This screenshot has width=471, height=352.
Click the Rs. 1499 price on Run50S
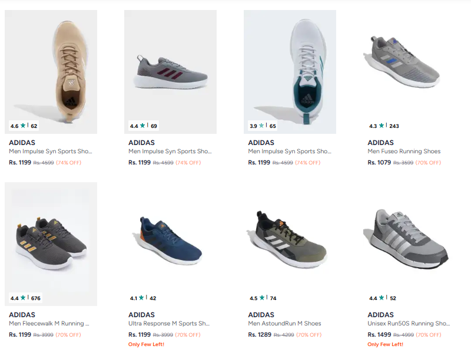(x=379, y=334)
